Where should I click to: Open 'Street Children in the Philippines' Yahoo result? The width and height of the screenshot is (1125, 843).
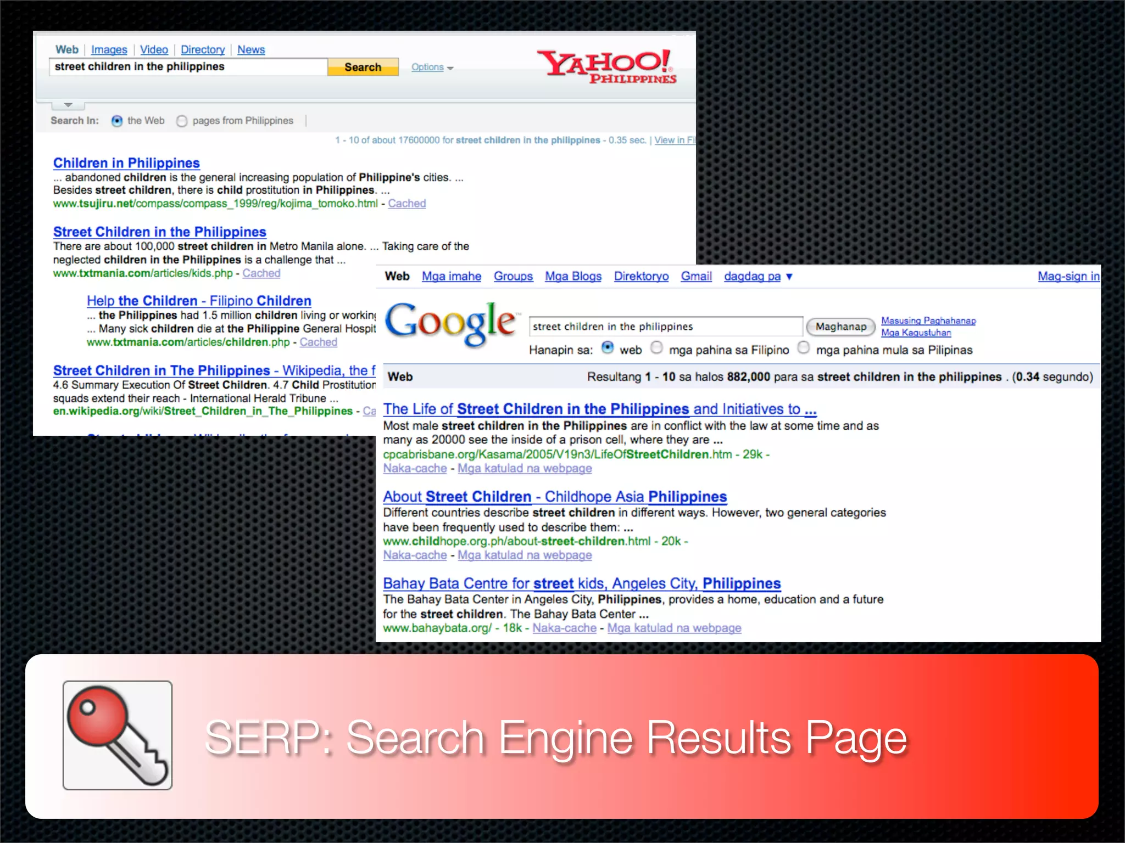159,232
